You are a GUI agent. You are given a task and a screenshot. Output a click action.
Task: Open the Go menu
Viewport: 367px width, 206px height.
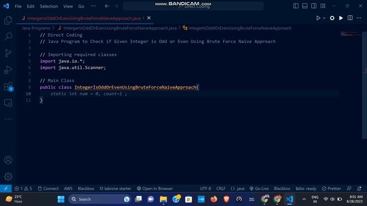point(81,6)
